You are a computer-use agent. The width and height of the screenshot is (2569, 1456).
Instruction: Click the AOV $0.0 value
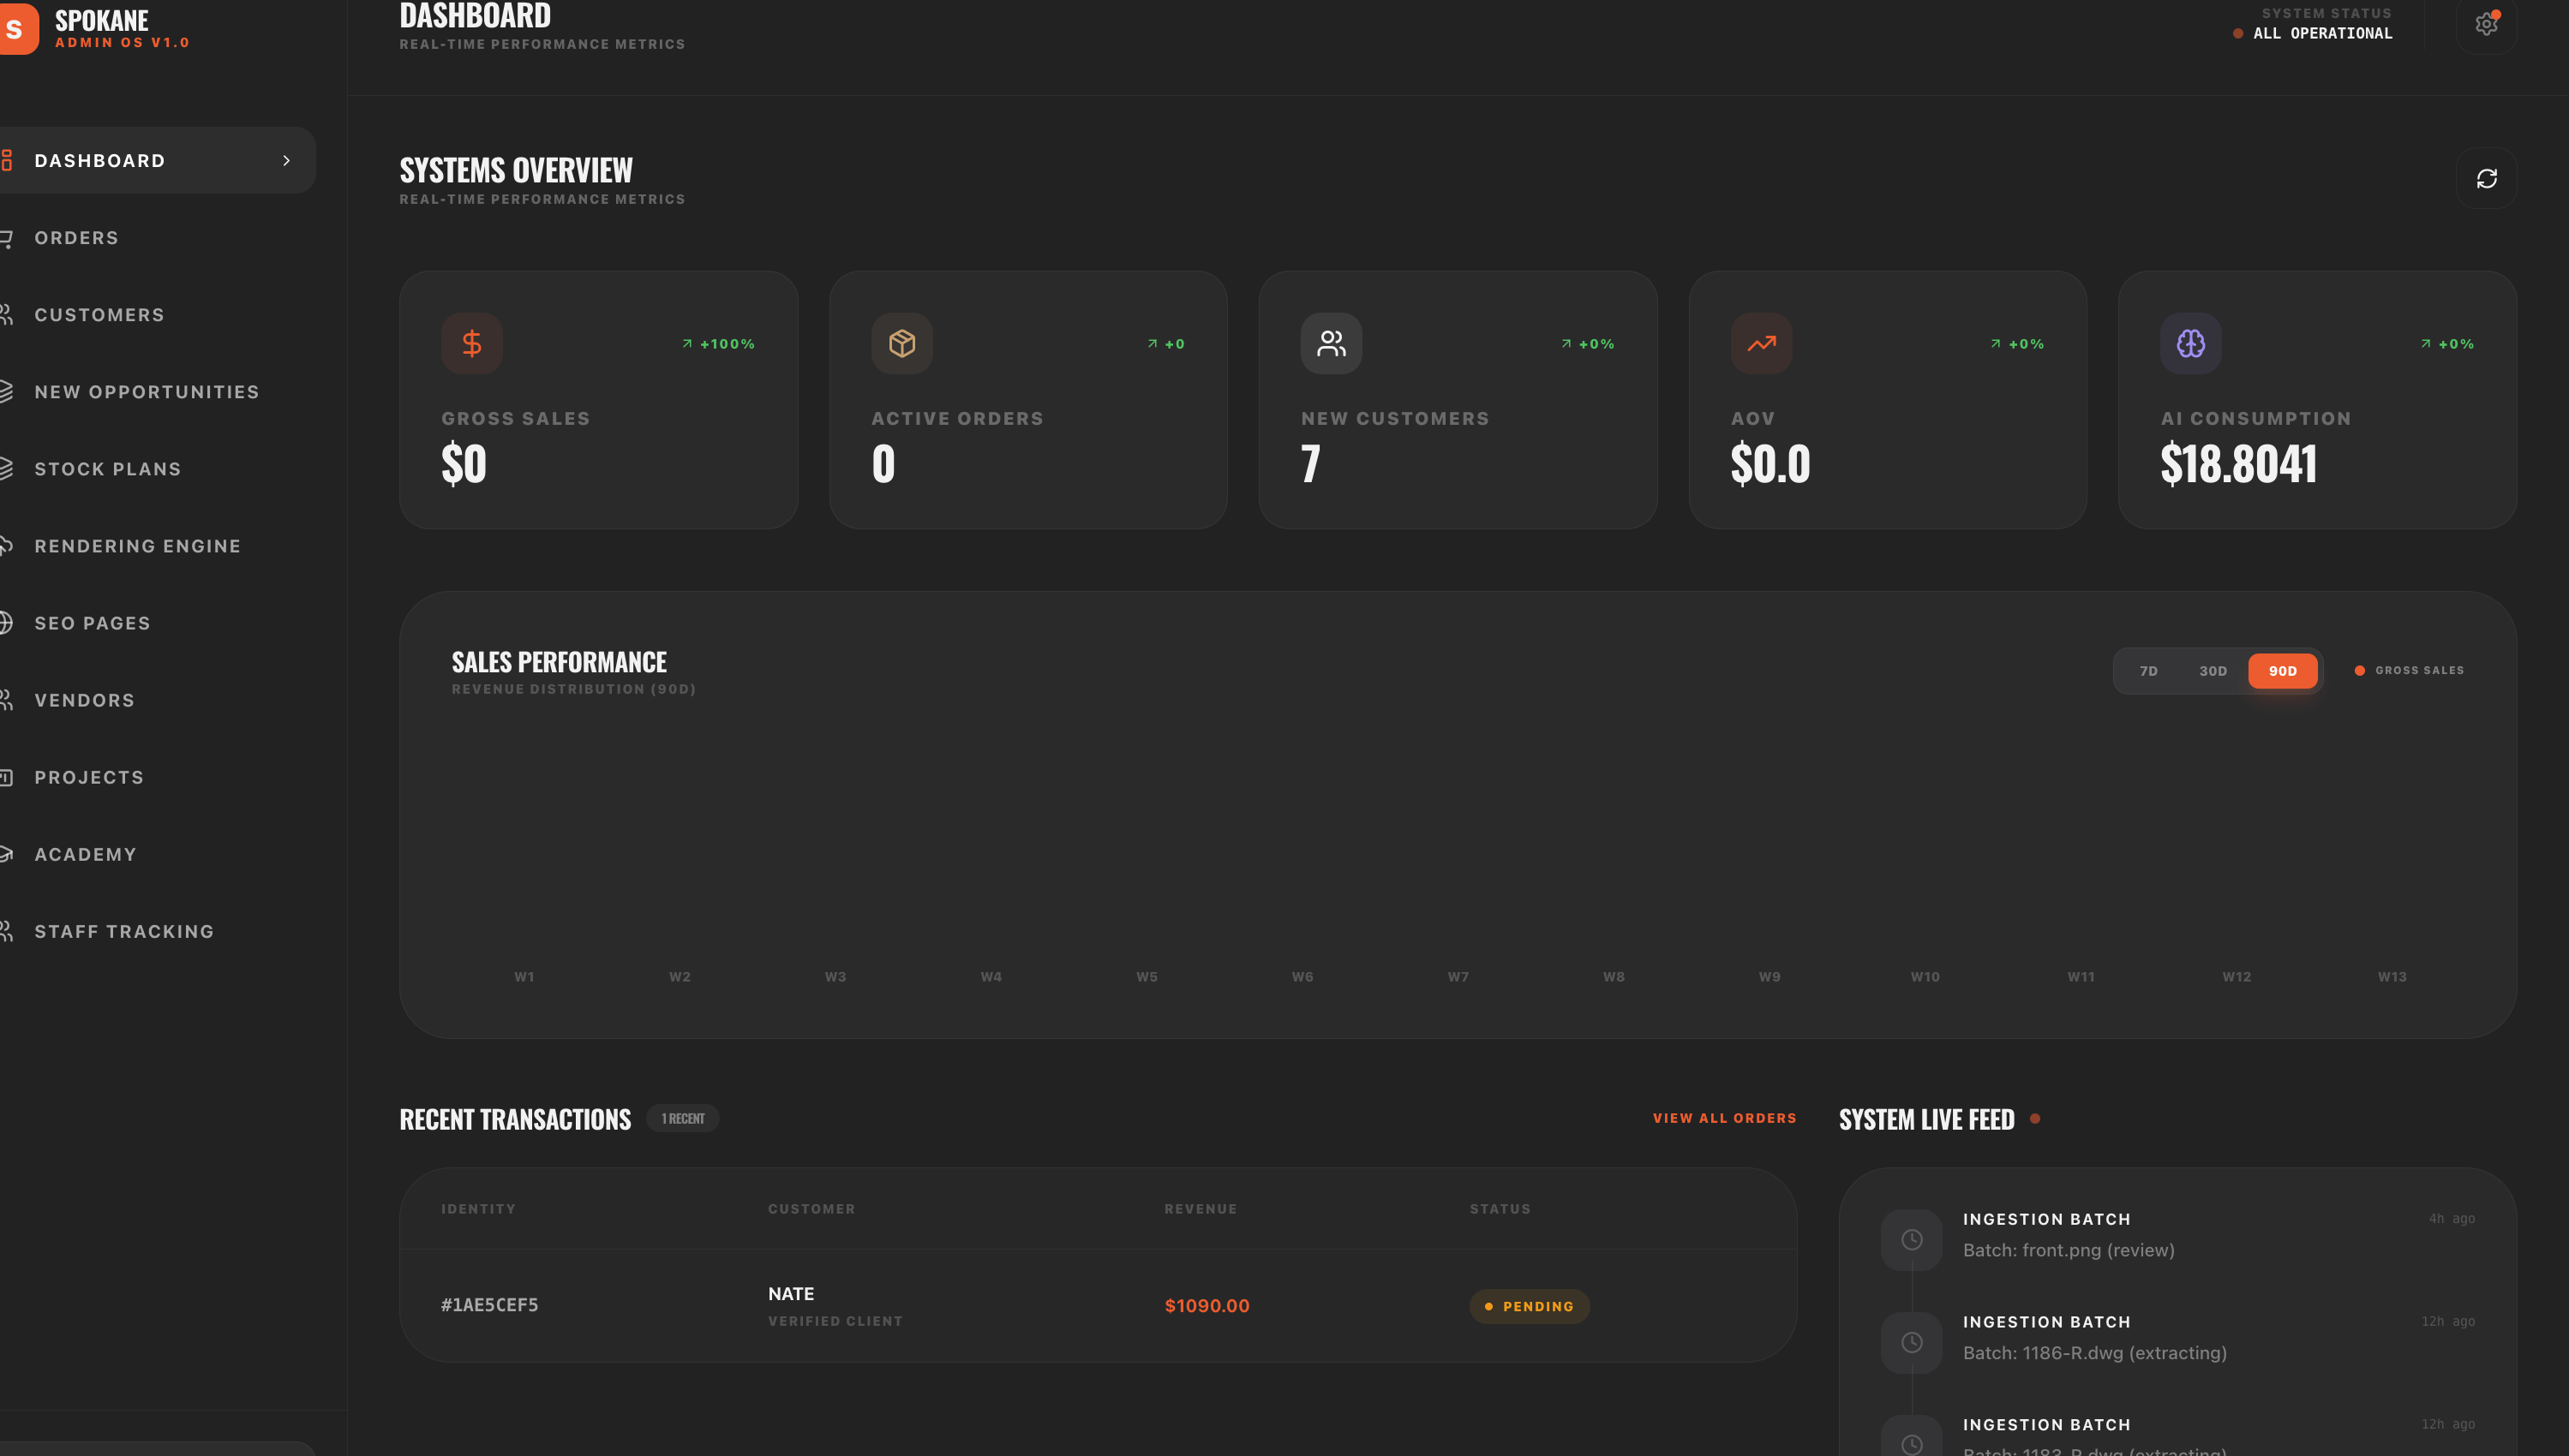point(1770,464)
